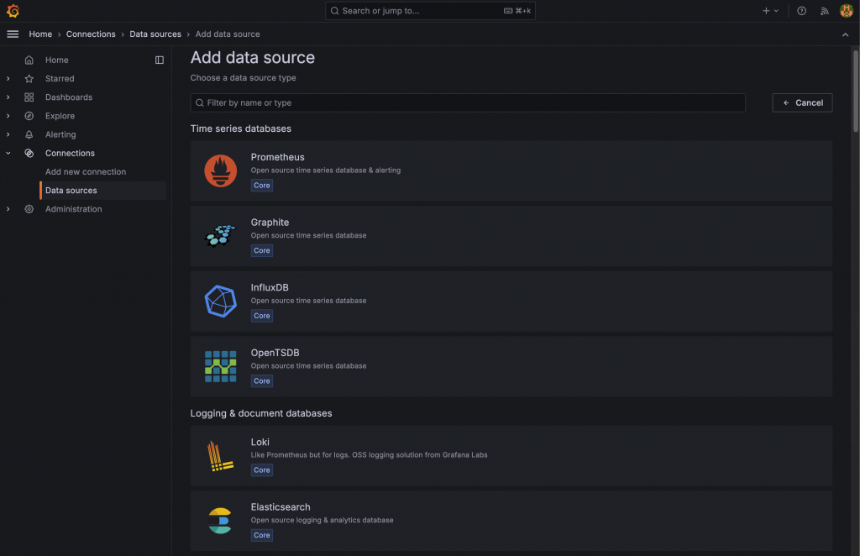Image resolution: width=860 pixels, height=556 pixels.
Task: Expand the Starred section chevron
Action: coord(8,79)
